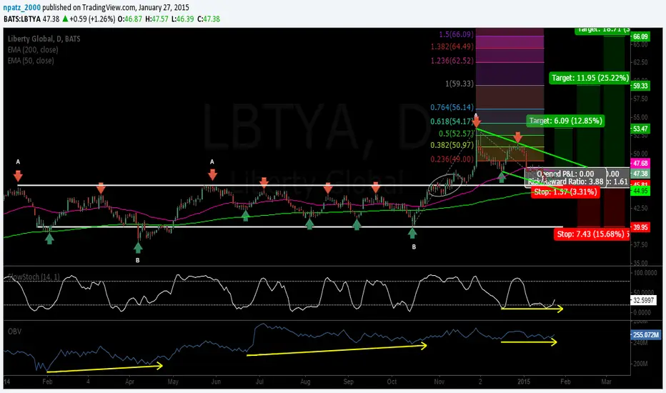Click the magenta 47.68 EMA price tag
Image resolution: width=666 pixels, height=393 pixels.
click(x=640, y=164)
